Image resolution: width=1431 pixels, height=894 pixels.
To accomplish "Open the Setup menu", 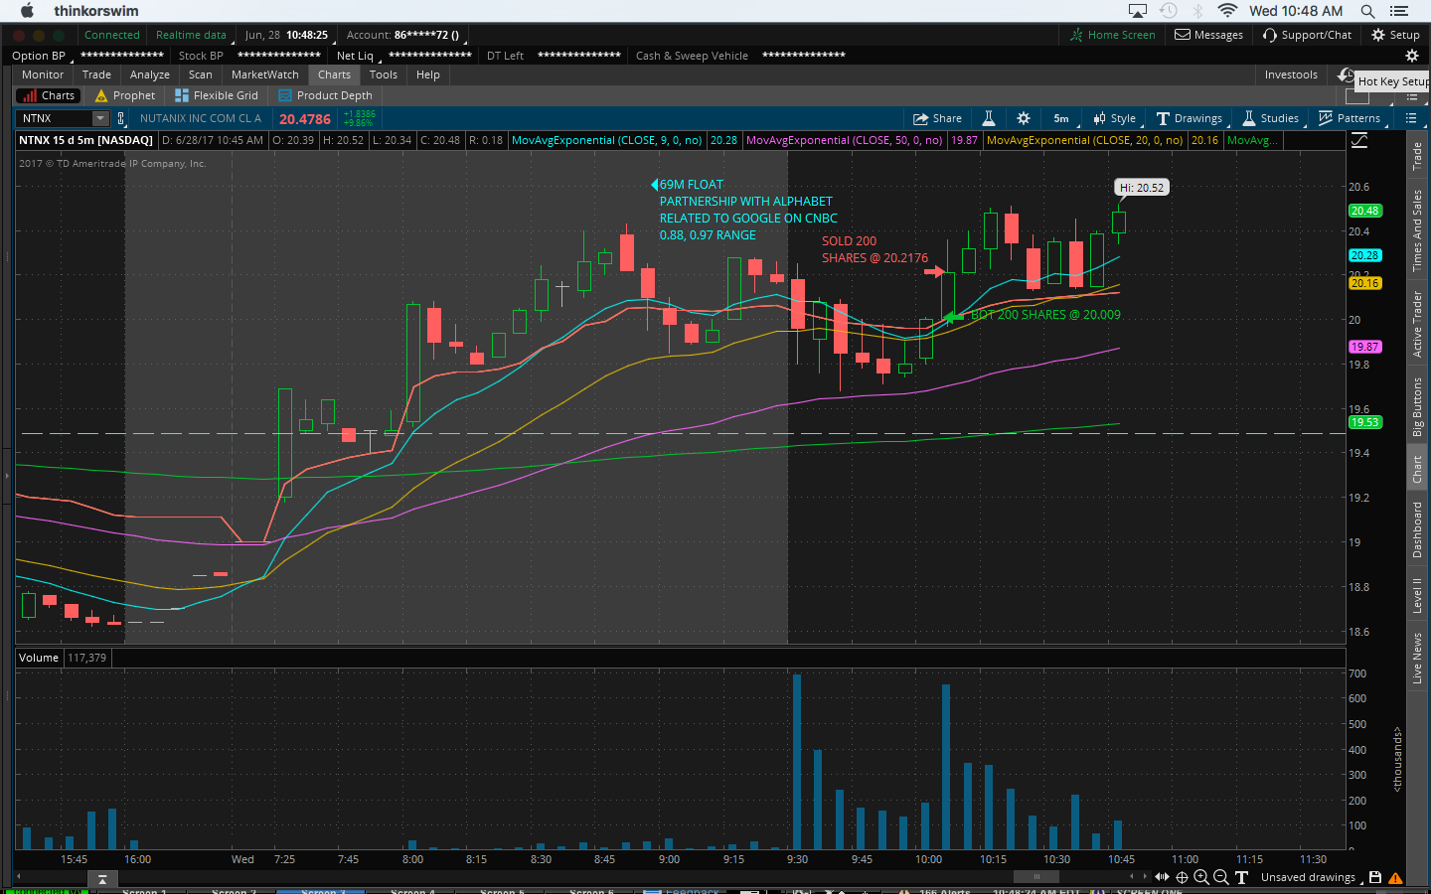I will (x=1395, y=35).
